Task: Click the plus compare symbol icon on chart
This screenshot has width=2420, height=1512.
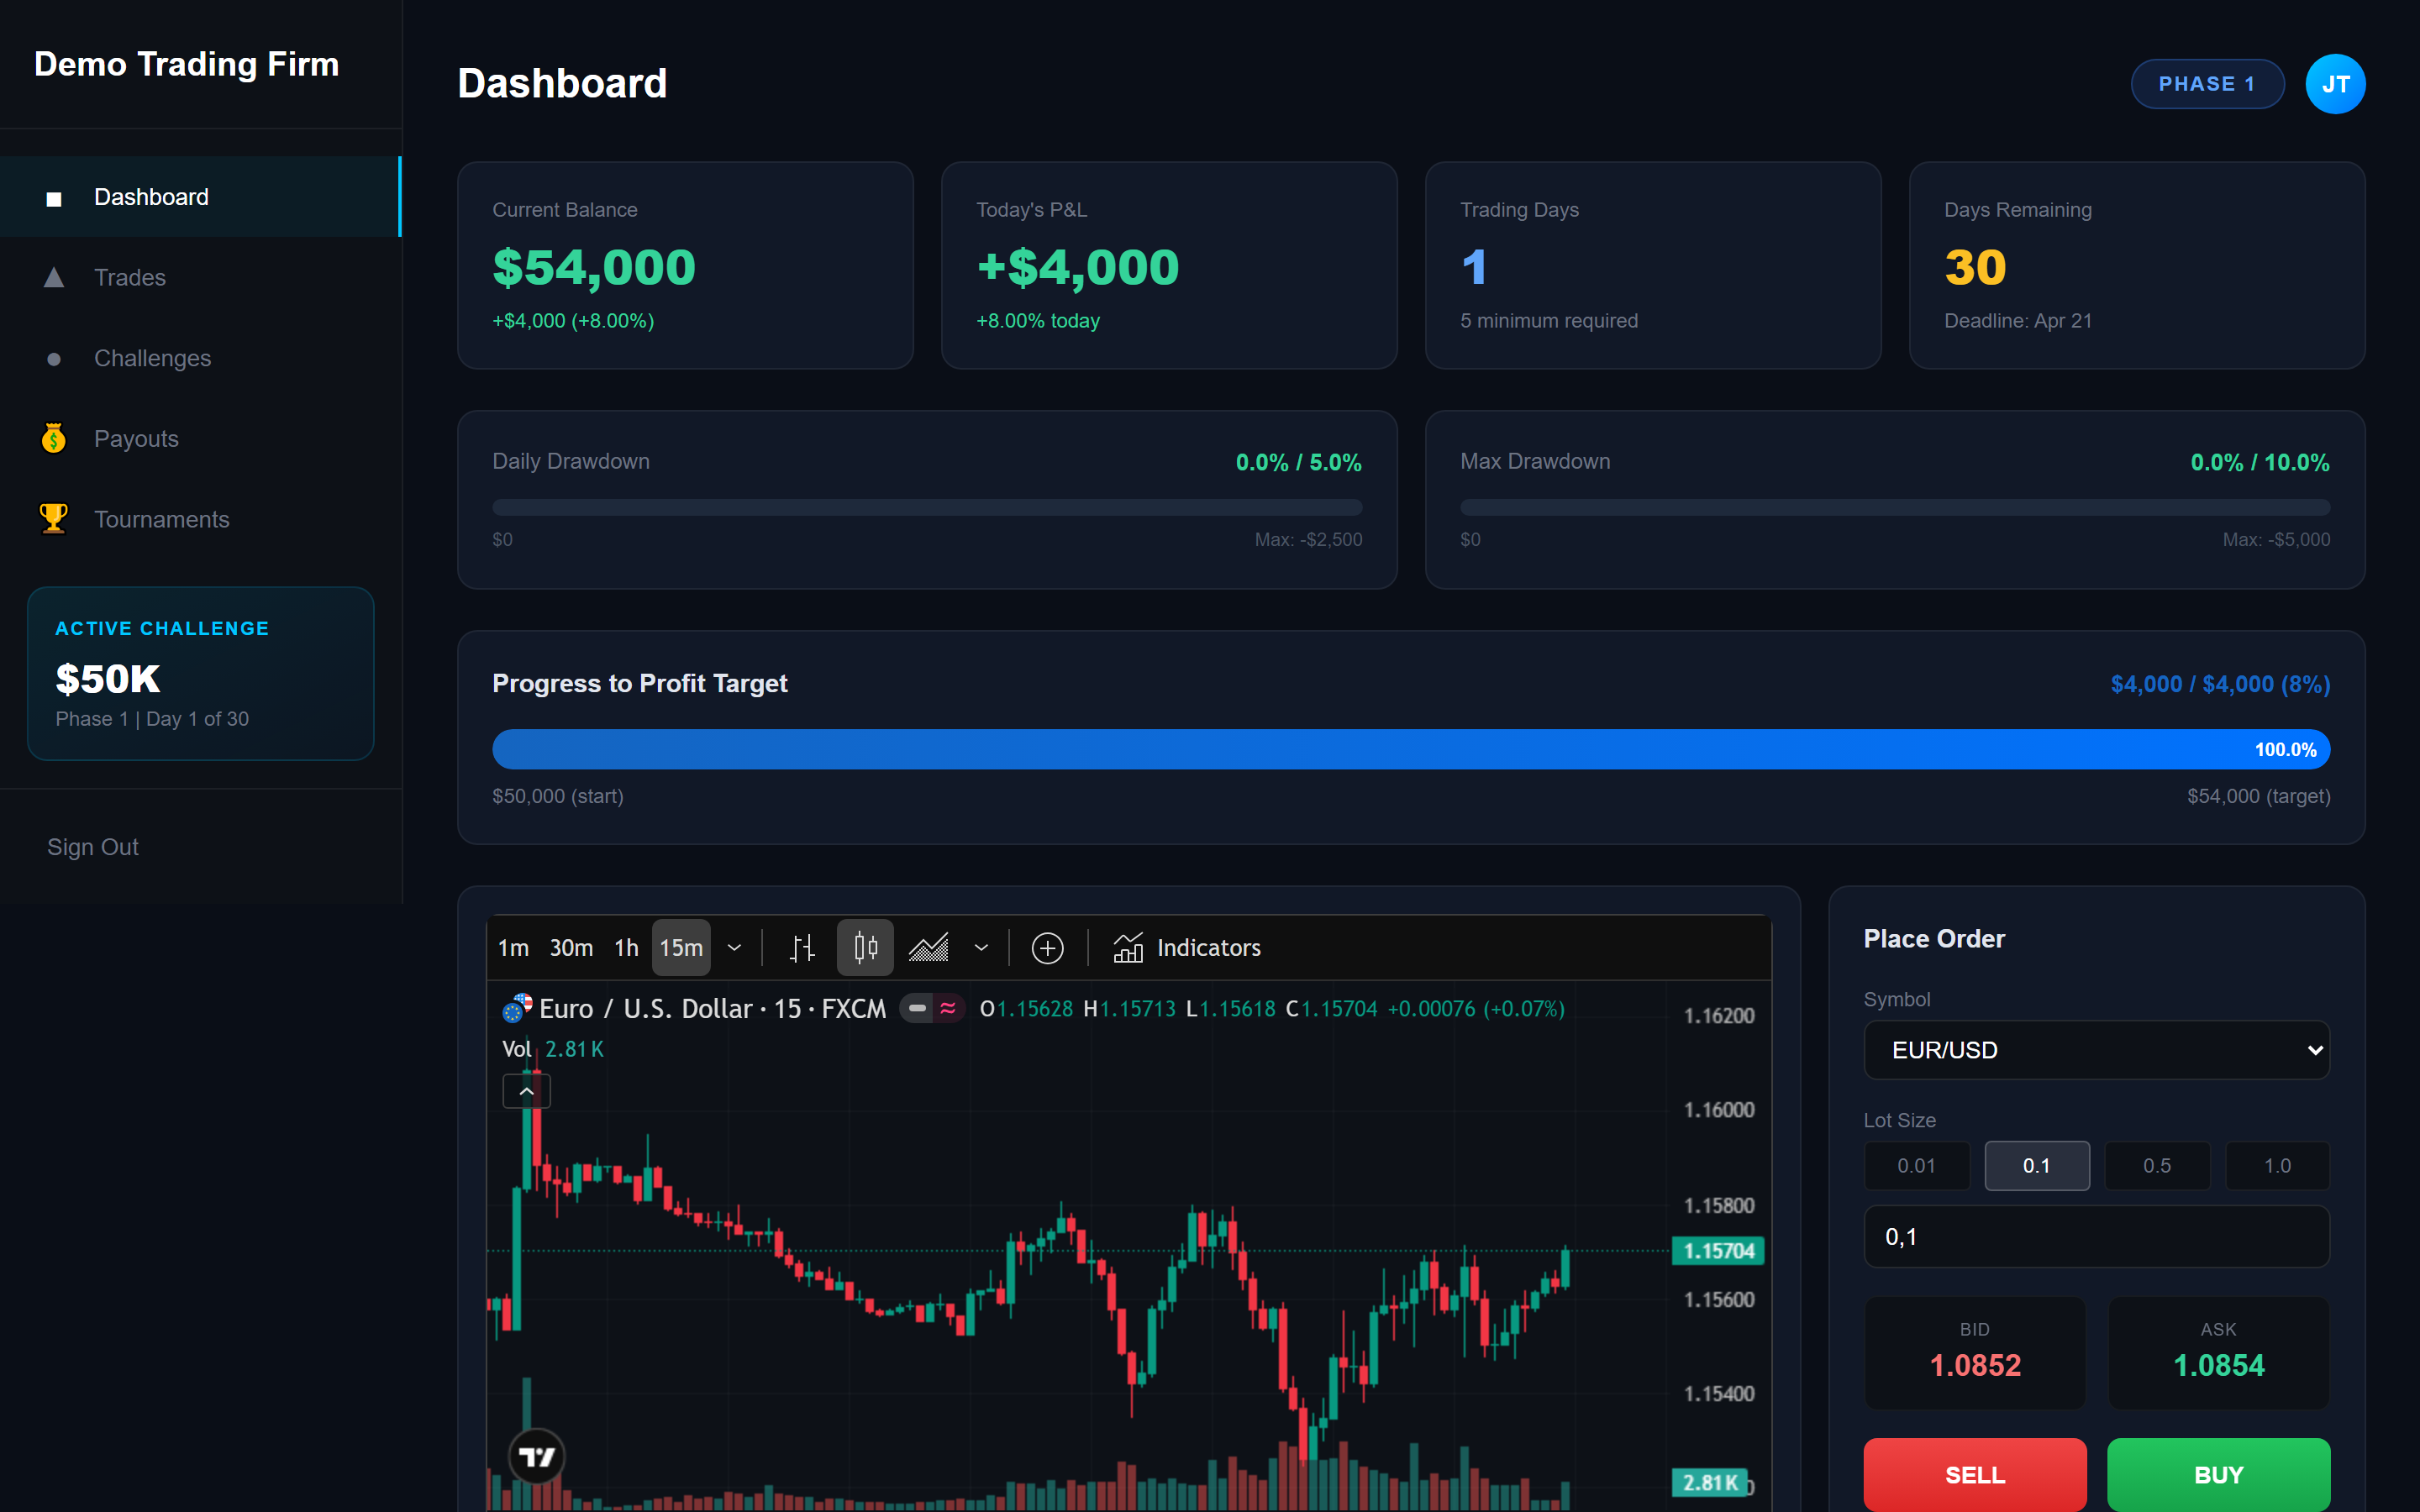Action: 1048,947
